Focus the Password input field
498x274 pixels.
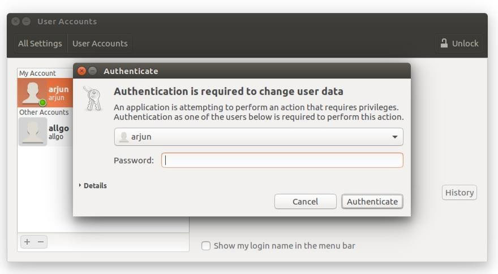click(282, 160)
